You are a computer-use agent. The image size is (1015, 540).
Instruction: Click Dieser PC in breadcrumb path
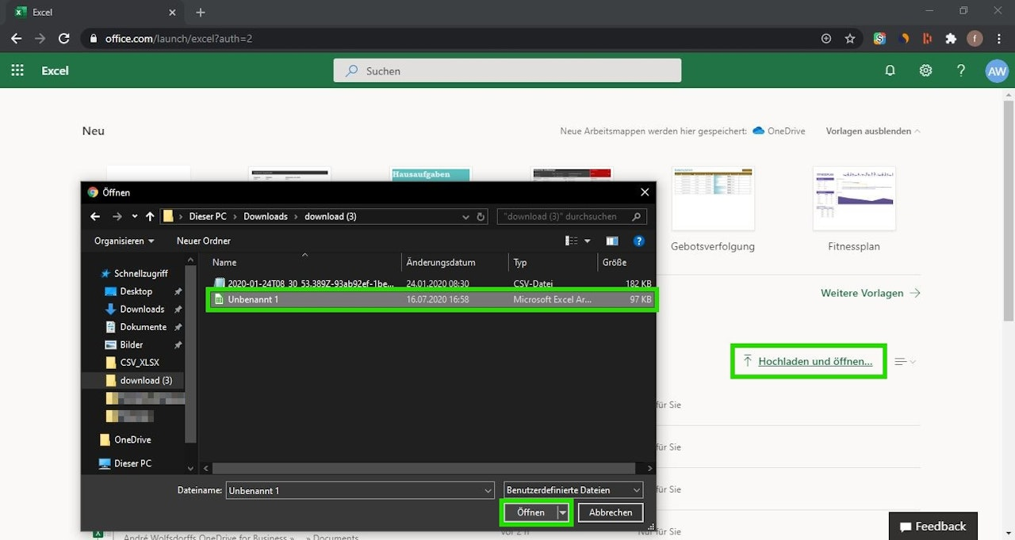(x=207, y=216)
